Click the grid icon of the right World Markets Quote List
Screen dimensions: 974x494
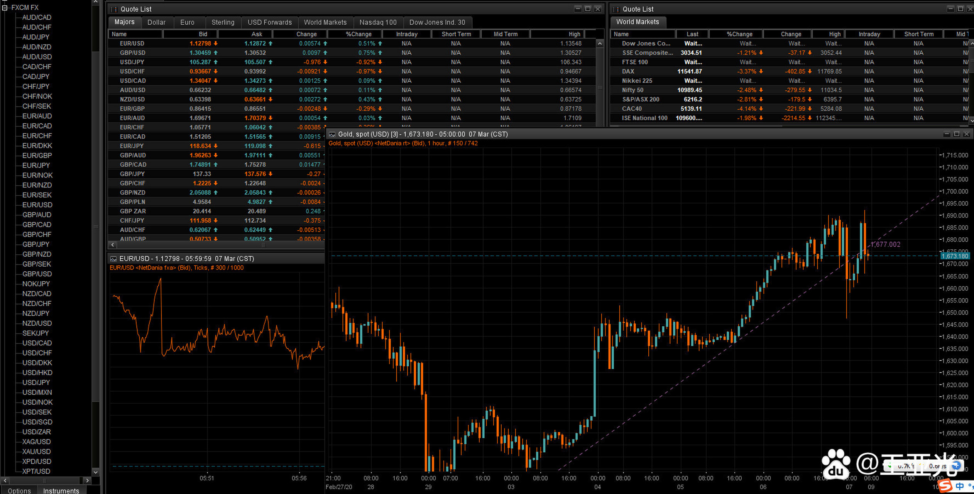[x=616, y=9]
